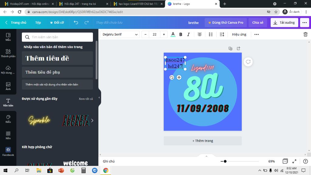The image size is (311, 175).
Task: Change text alignment
Action: (x=200, y=34)
